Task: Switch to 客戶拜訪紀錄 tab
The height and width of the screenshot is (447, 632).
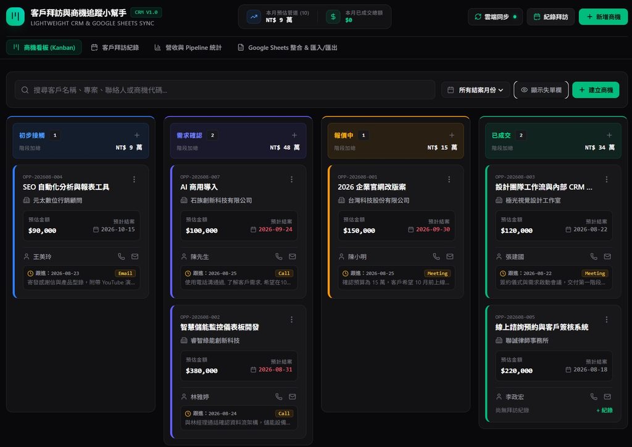Action: 115,47
